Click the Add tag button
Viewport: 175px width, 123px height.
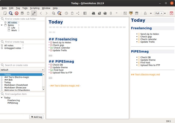(x=36, y=117)
